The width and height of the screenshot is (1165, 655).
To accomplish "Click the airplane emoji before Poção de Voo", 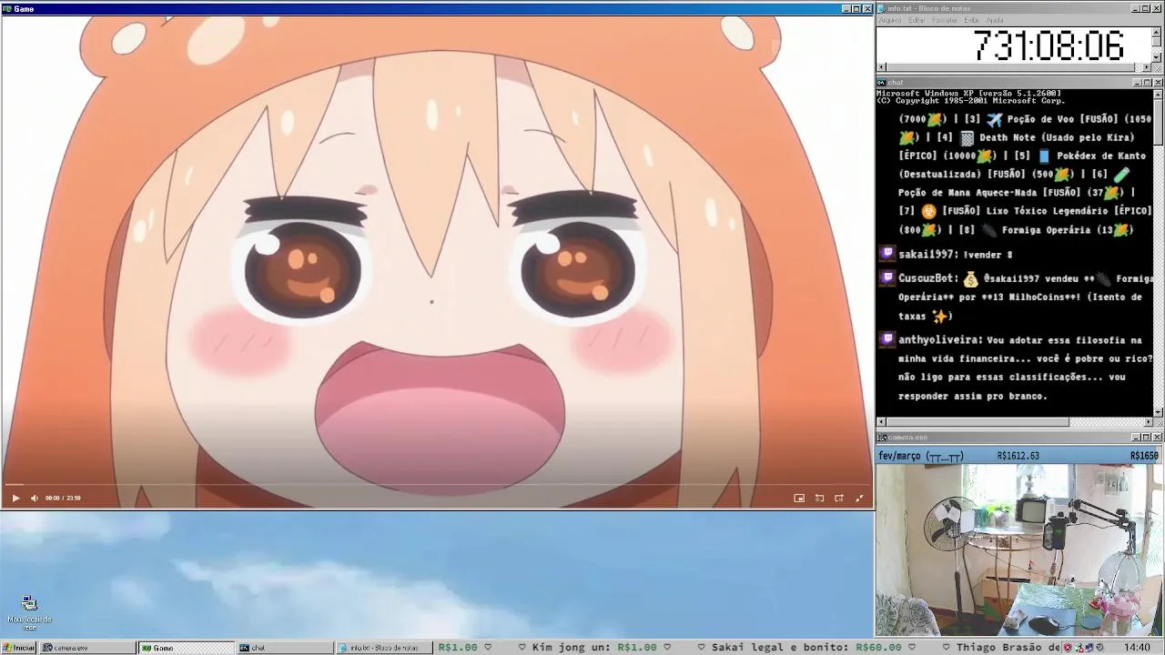I will [994, 119].
